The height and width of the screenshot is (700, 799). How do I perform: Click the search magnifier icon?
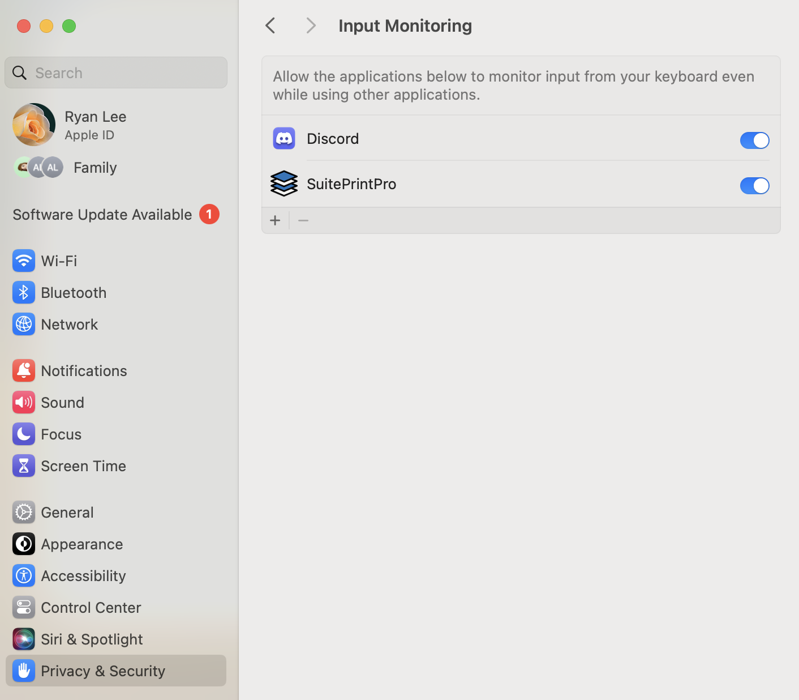tap(20, 72)
